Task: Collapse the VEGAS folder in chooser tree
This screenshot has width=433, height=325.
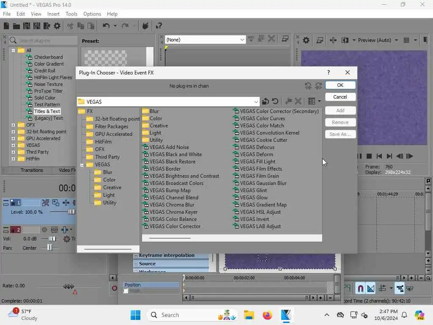Action: (x=82, y=165)
